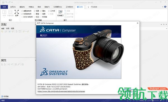Toggle the 协同结构树 checkbox
The width and height of the screenshot is (168, 102).
coord(22,14)
